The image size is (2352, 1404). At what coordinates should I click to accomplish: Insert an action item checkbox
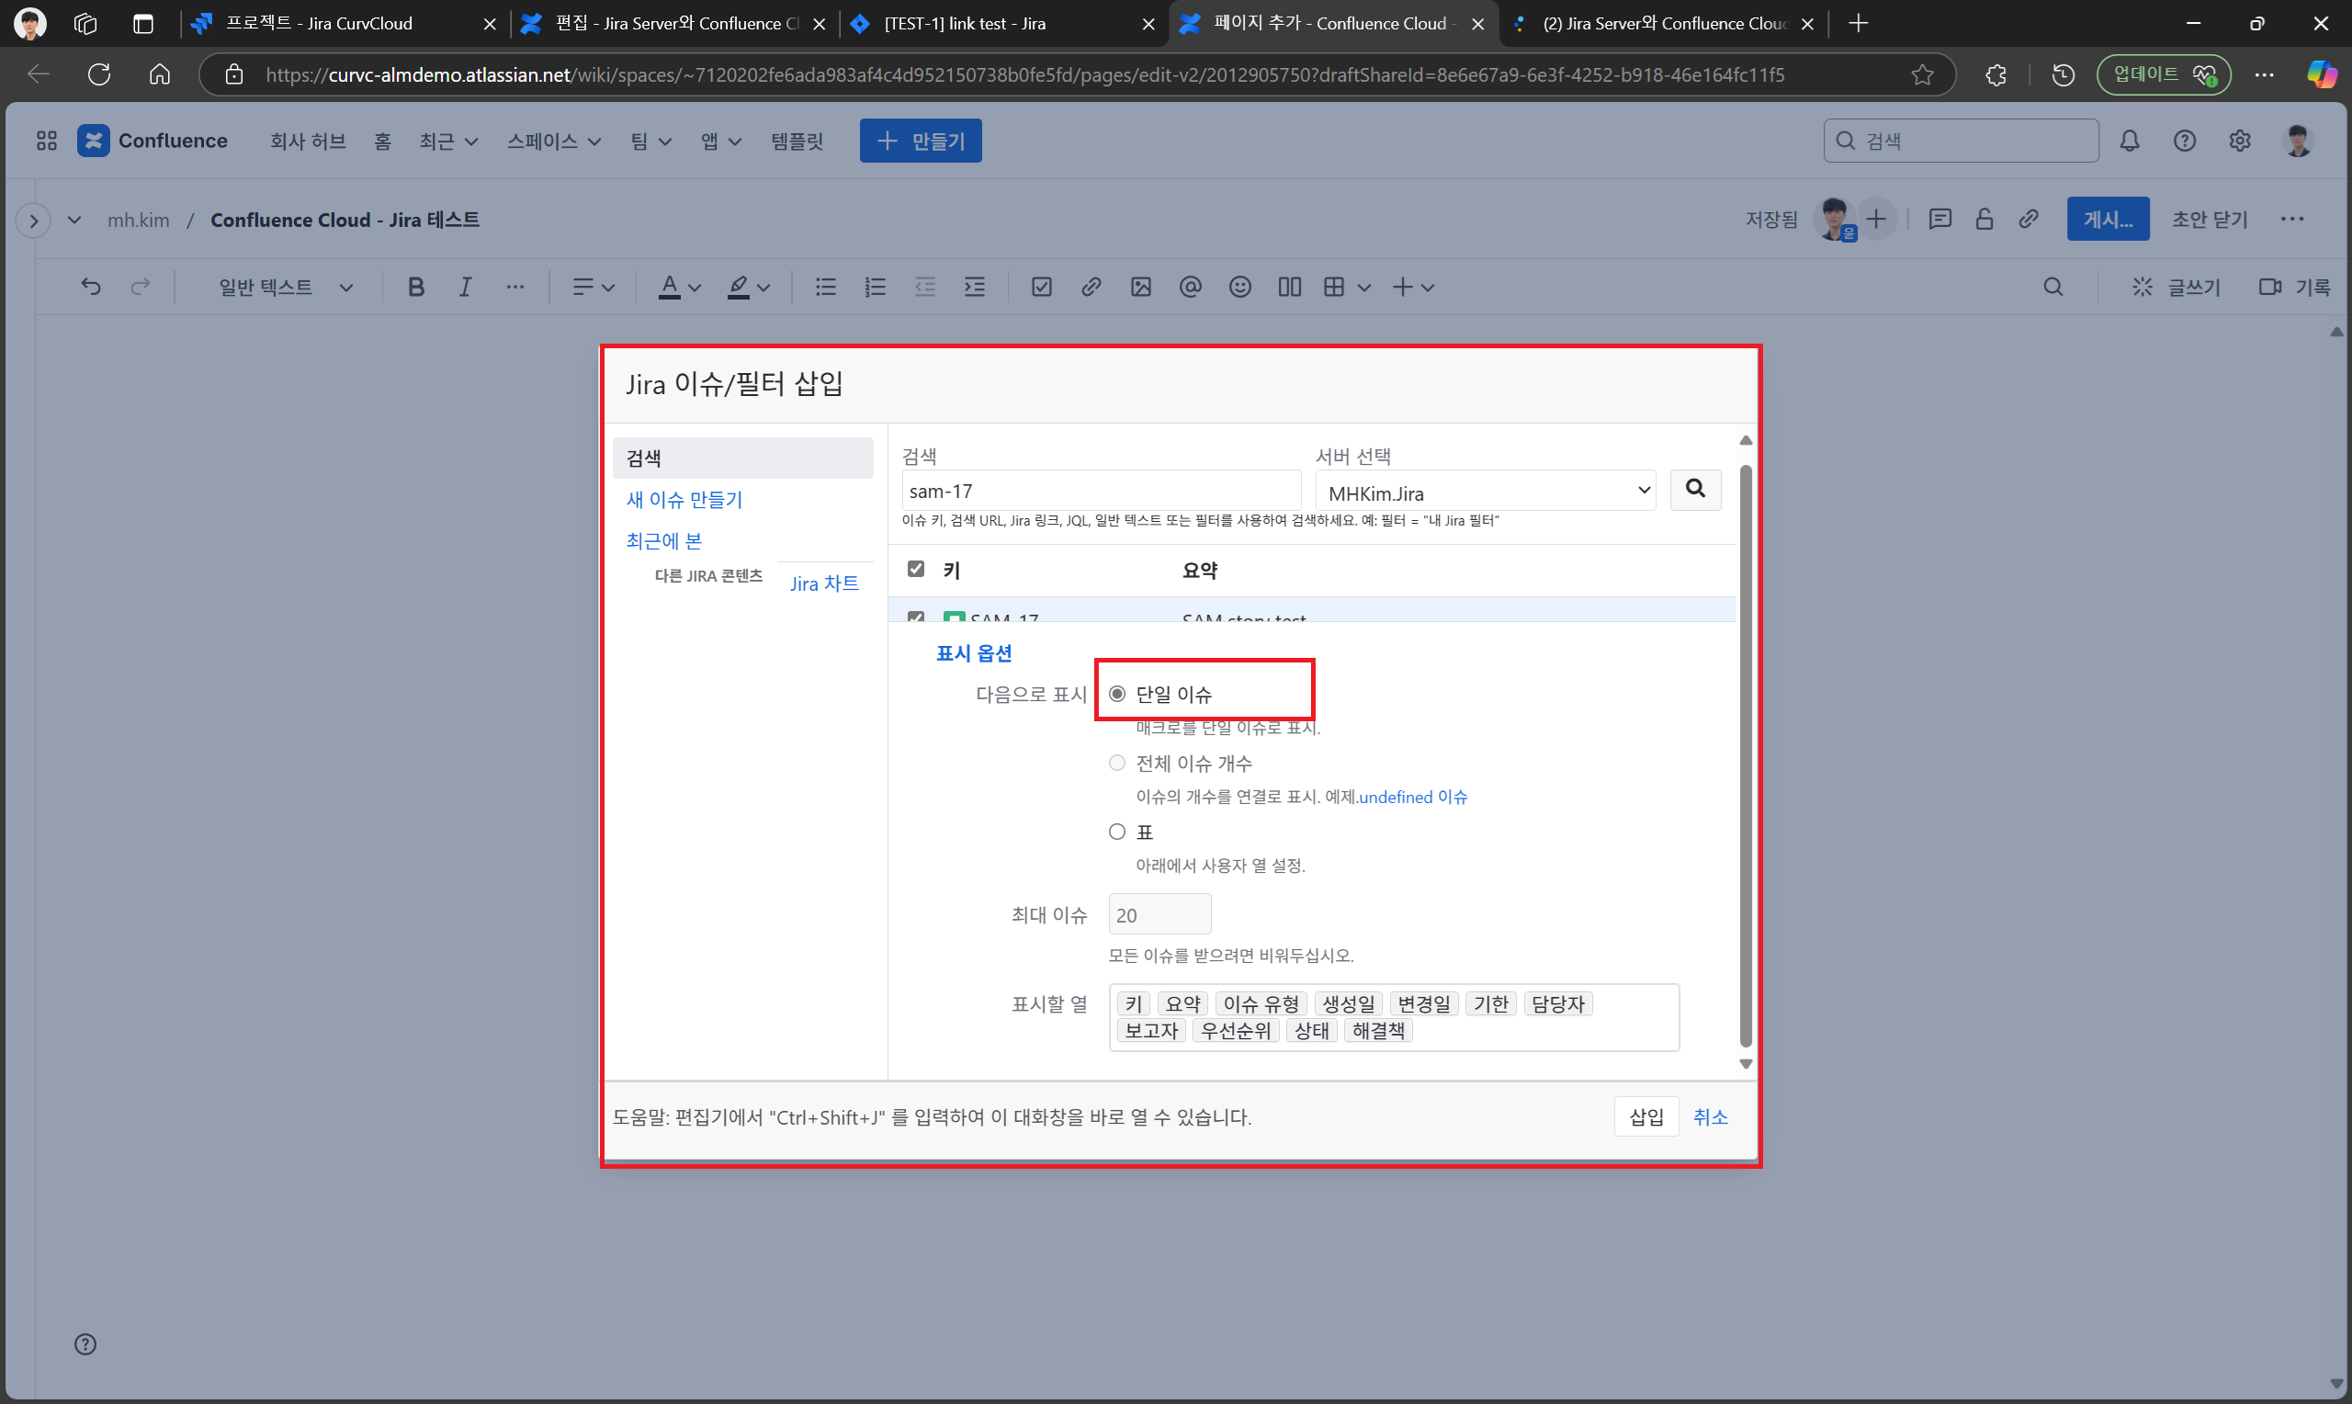click(x=1041, y=287)
